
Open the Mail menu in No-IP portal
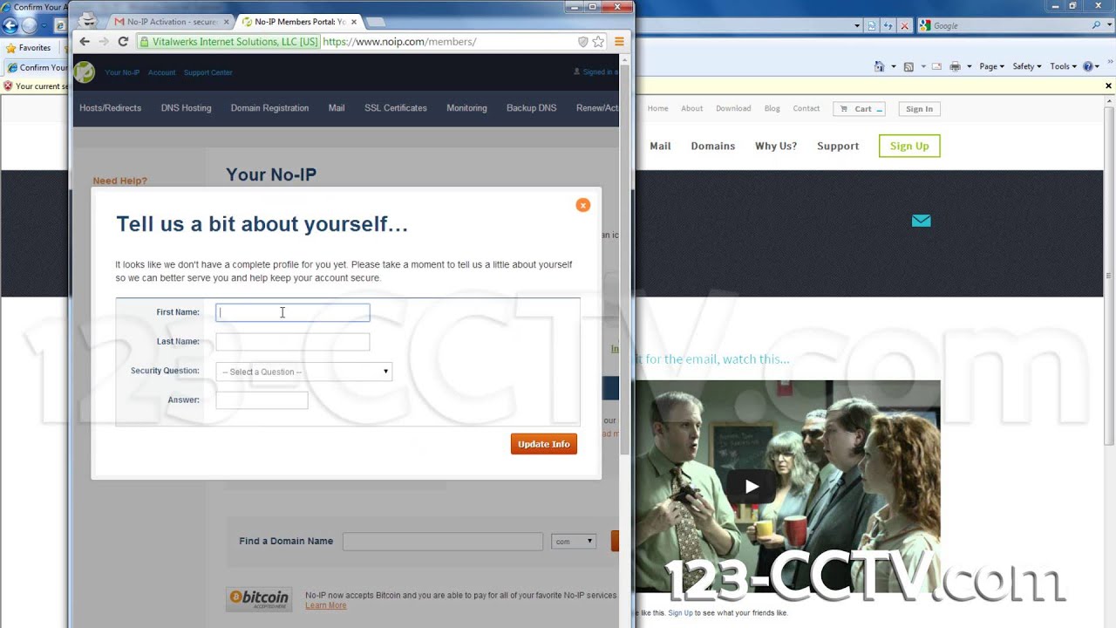[337, 108]
